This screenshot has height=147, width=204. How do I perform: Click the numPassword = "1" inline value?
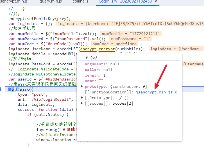(131, 39)
